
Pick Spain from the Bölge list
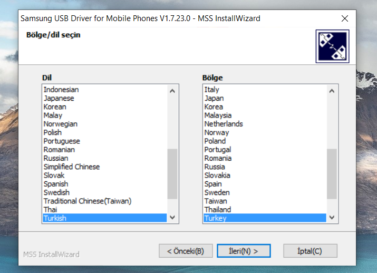(265, 184)
